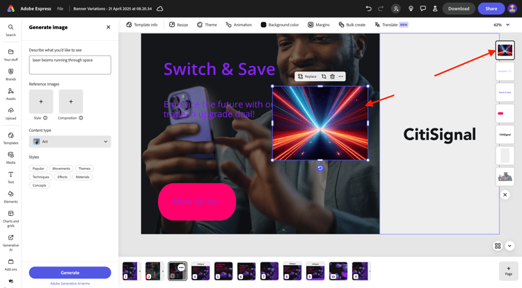Open the user profile avatar
Image resolution: width=522 pixels, height=288 pixels.
pyautogui.click(x=512, y=8)
